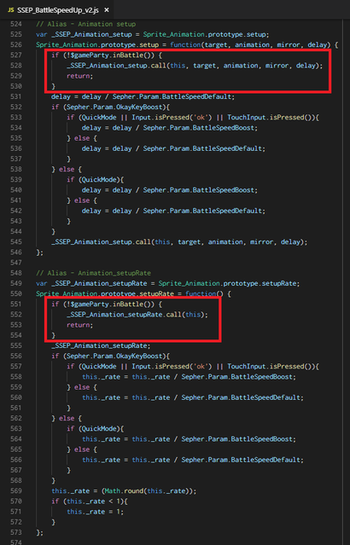
Task: Click line number 527 in the gutter
Action: [16, 55]
